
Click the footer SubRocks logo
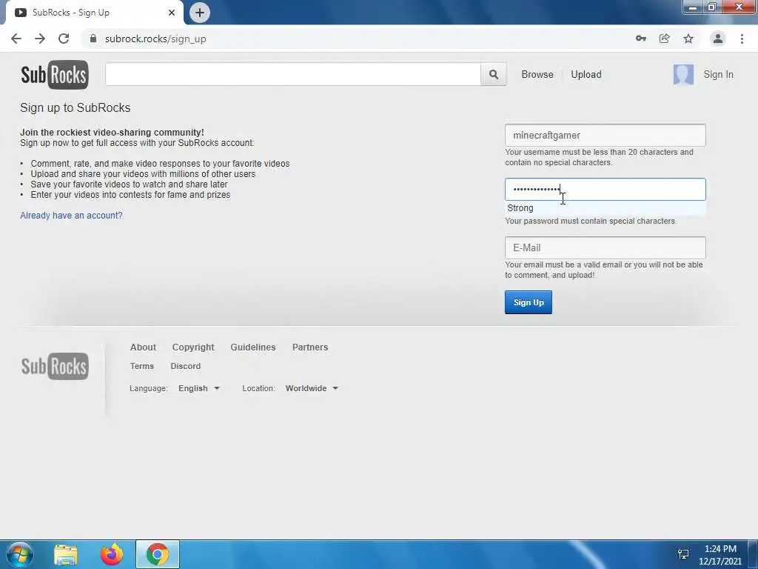pos(55,366)
